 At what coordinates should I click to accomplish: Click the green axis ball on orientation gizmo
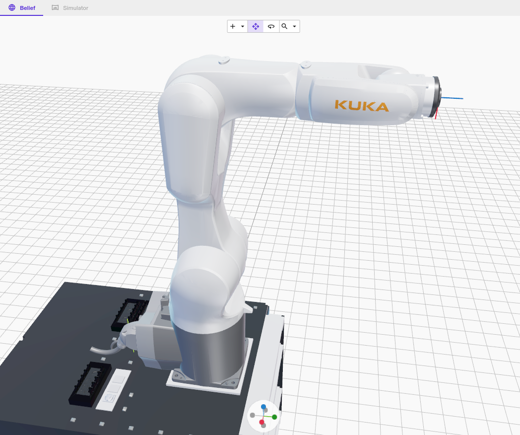coord(274,417)
